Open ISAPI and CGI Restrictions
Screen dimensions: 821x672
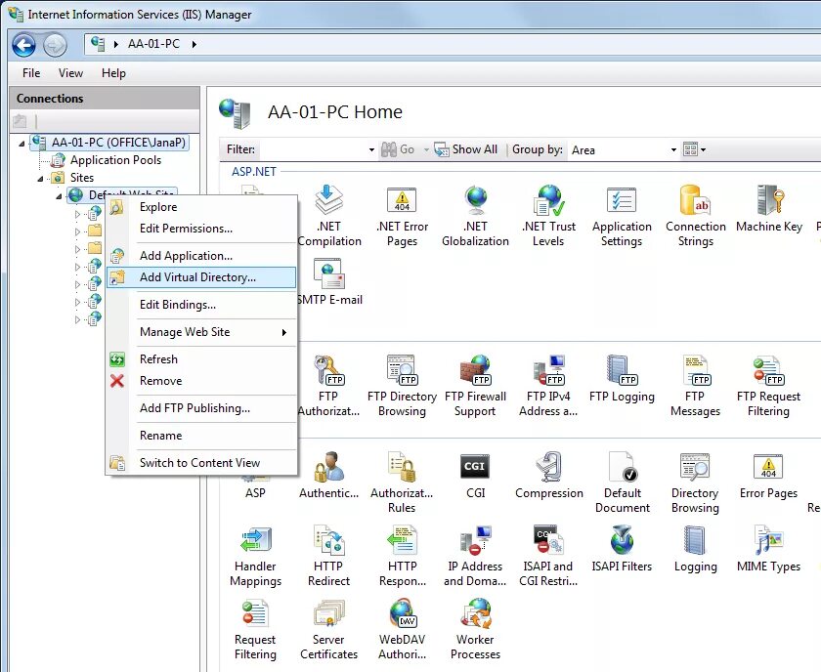(548, 556)
